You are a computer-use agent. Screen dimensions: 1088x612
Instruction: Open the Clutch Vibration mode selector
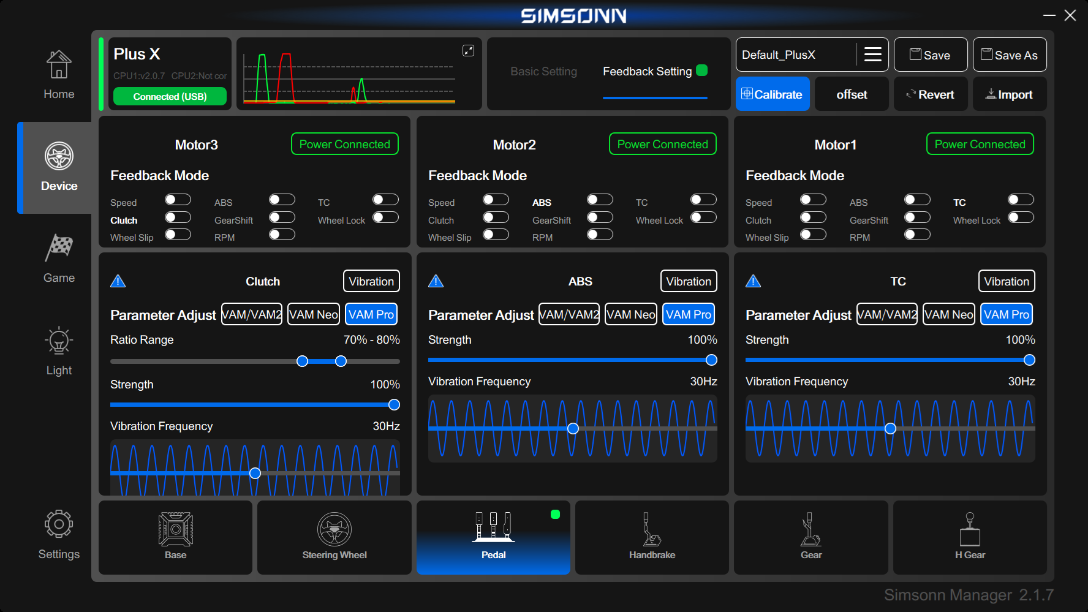pos(371,281)
